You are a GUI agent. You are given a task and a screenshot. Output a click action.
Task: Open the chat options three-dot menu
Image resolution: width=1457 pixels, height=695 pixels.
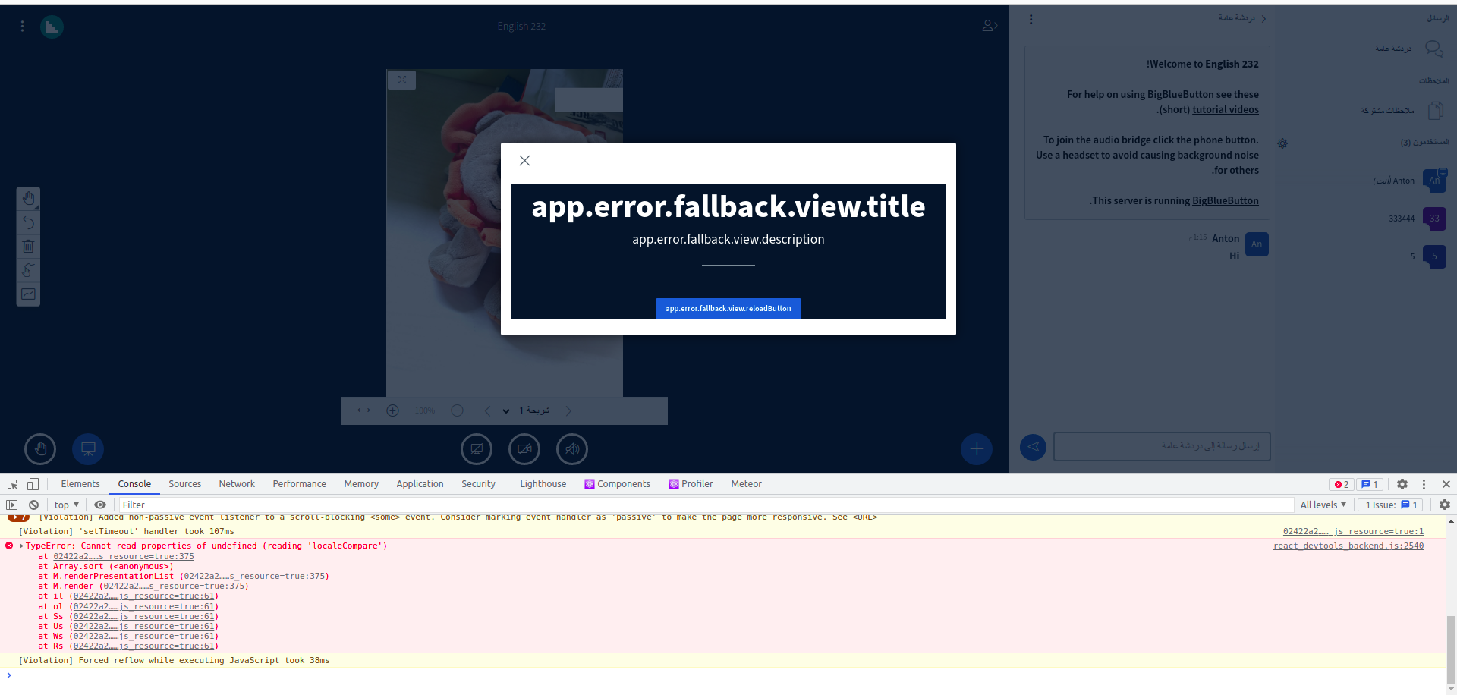click(x=1031, y=18)
